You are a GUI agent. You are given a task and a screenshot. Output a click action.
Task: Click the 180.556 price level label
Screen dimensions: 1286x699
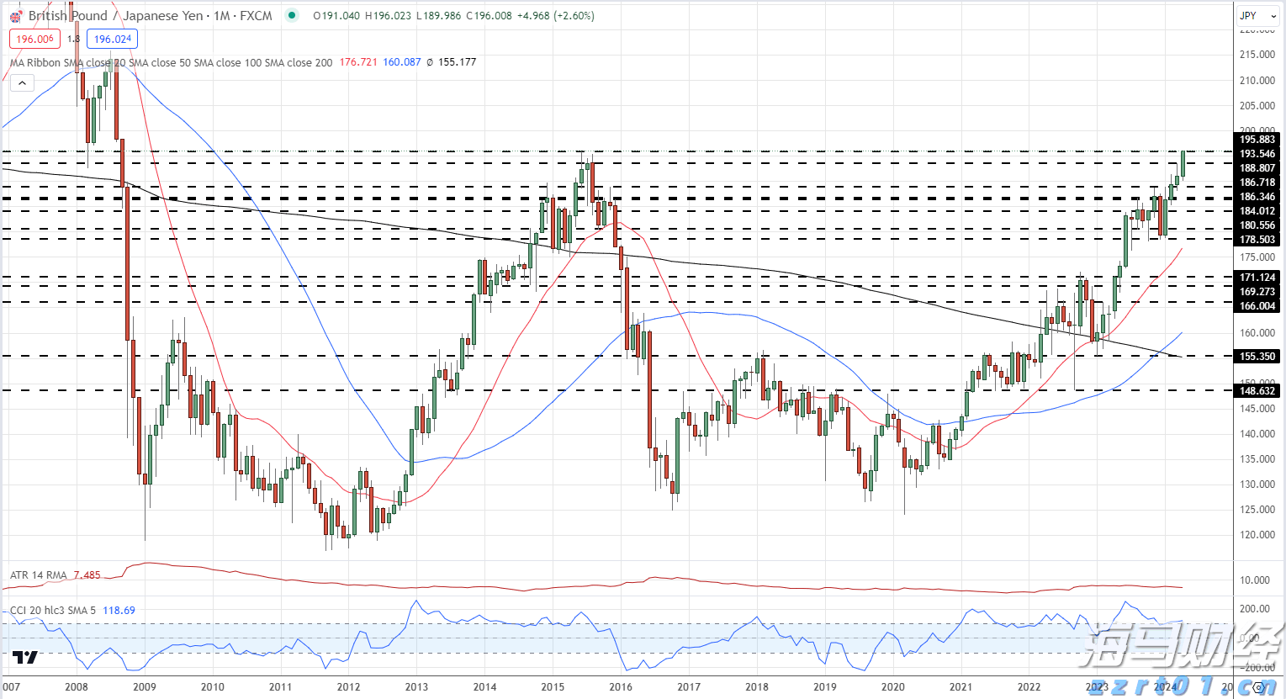(x=1257, y=225)
